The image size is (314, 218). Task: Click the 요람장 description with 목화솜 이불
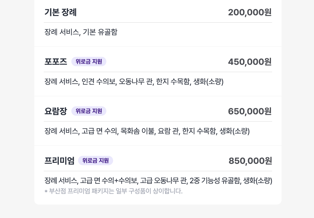[147, 131]
